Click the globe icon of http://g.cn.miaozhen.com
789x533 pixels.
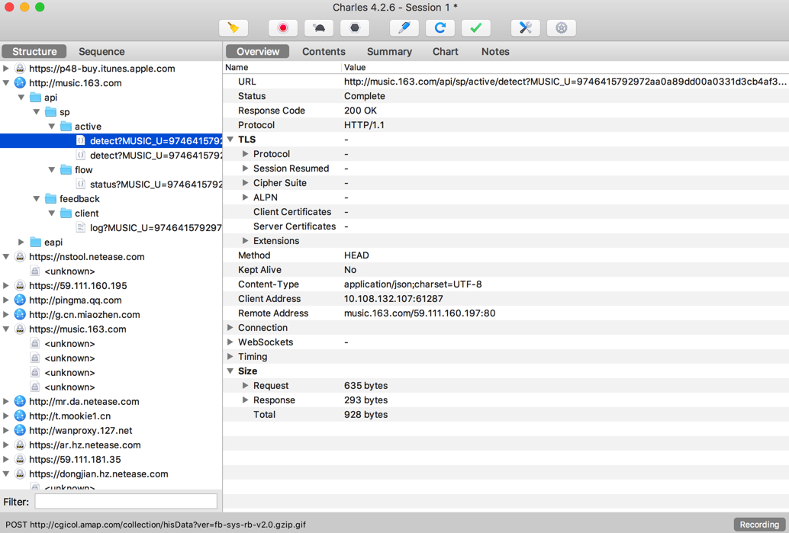(20, 315)
